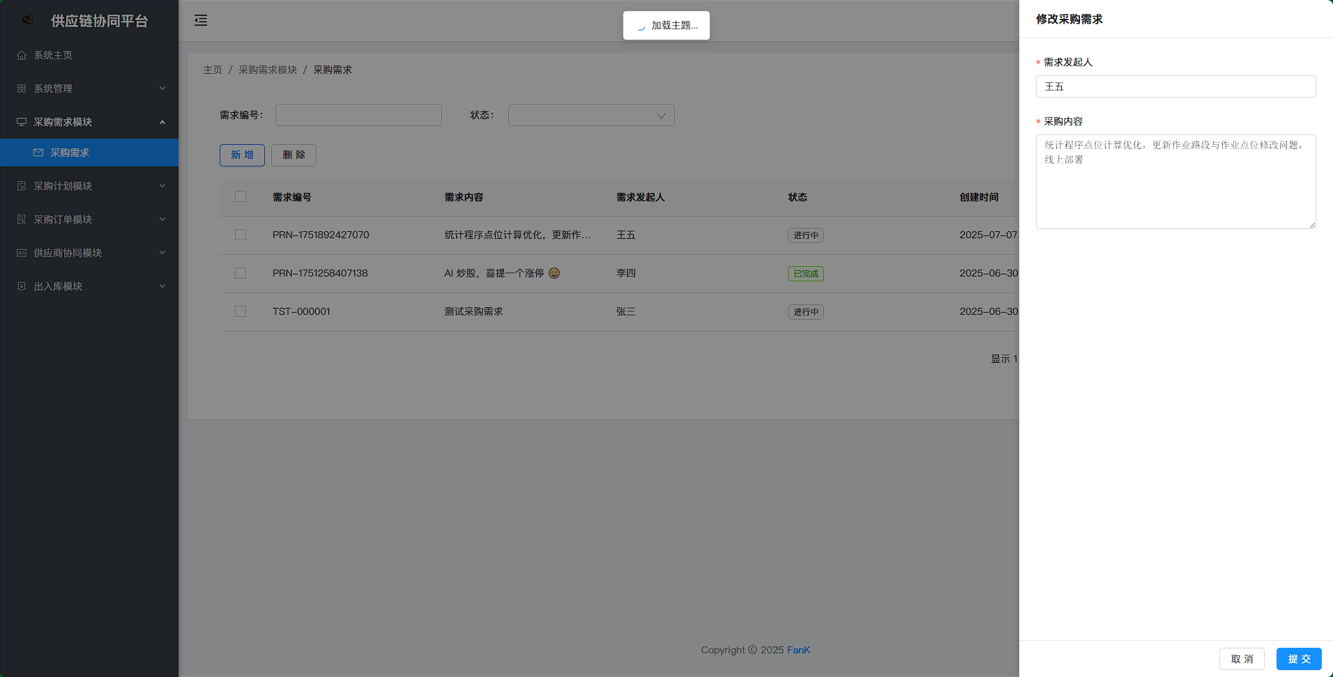
Task: Go to 采购需求模块 in the breadcrumb
Action: [268, 70]
